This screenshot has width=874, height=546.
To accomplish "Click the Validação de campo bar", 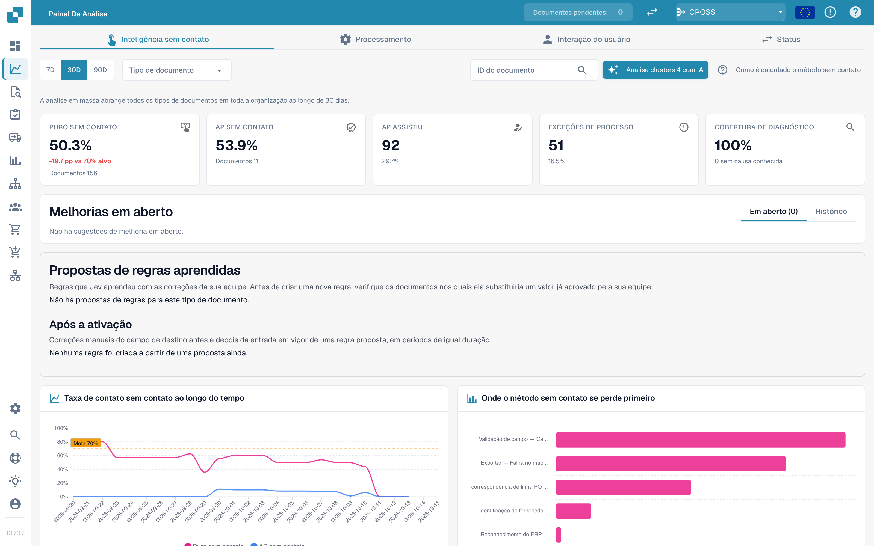I will coord(700,440).
